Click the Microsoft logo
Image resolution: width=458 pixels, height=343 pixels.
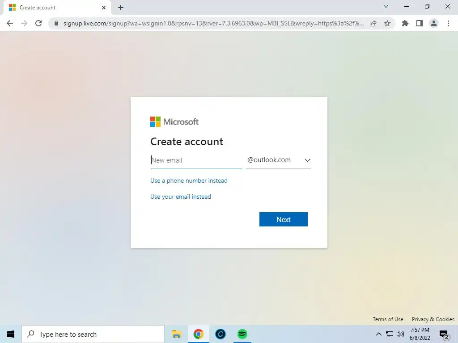tap(174, 121)
